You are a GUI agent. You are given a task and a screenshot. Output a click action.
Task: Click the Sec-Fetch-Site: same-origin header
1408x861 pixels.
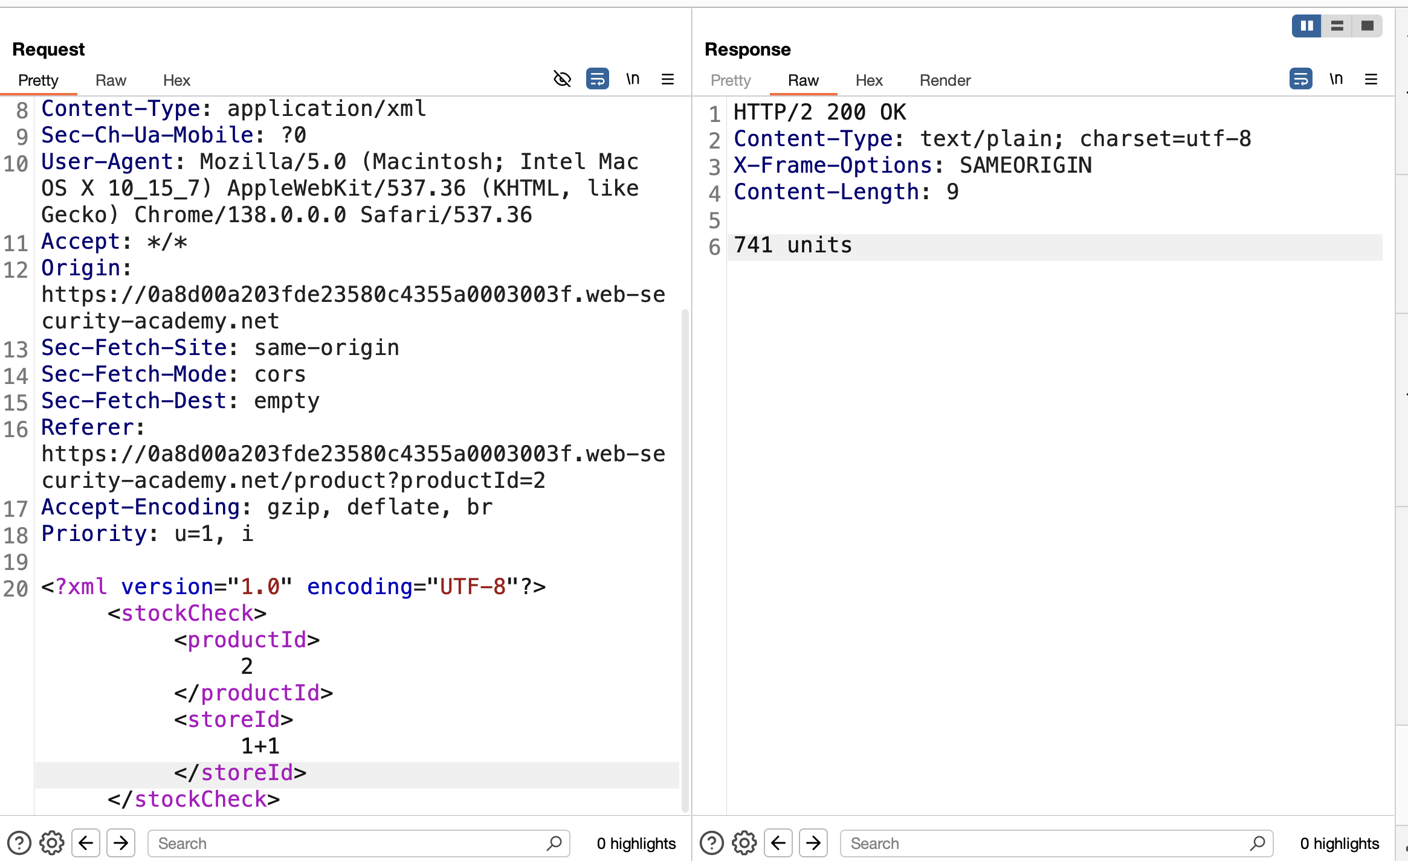(221, 348)
